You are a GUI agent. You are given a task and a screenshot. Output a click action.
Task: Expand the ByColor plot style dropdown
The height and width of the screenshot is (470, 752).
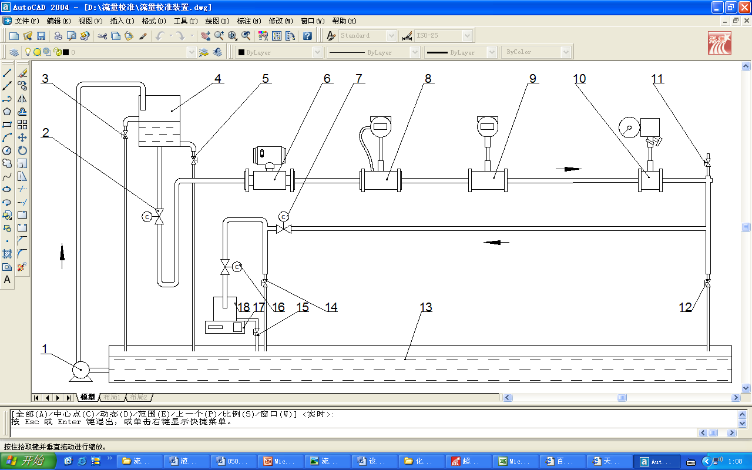point(537,52)
